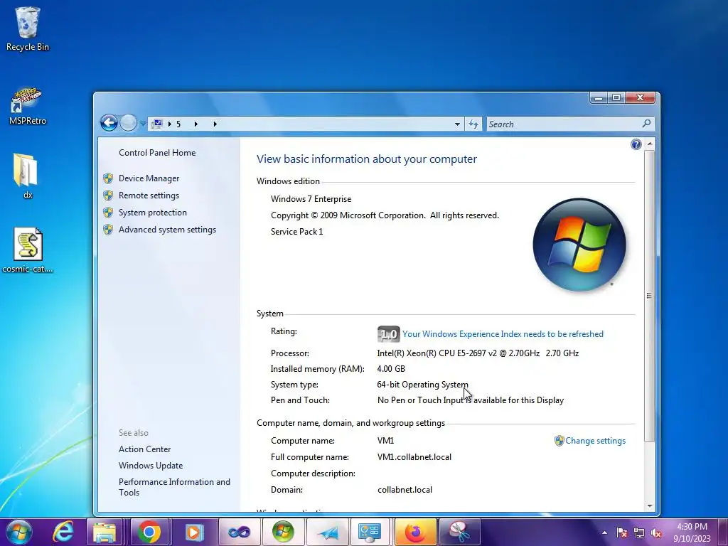The width and height of the screenshot is (728, 546).
Task: Open Help via the blue question mark icon
Action: click(636, 144)
